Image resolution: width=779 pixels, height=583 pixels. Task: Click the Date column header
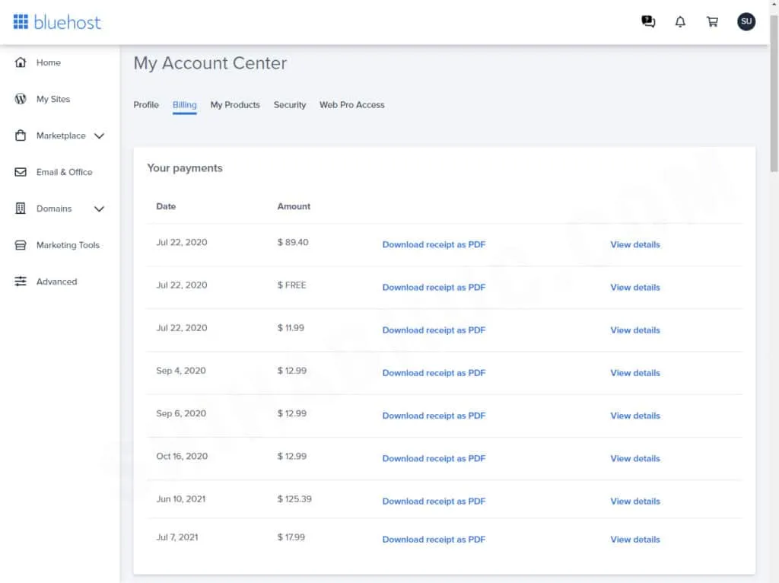(x=166, y=206)
